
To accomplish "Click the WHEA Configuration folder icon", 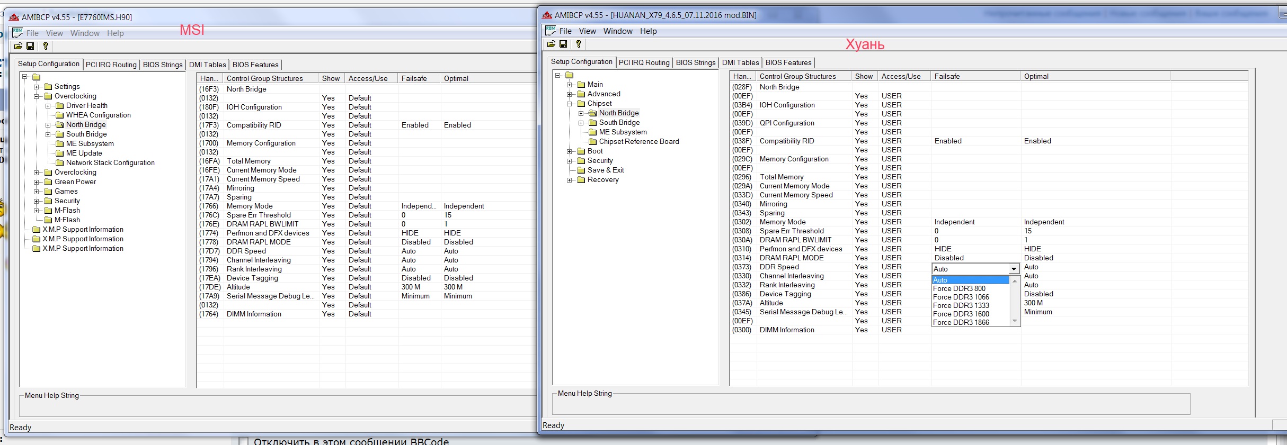I will [x=60, y=115].
